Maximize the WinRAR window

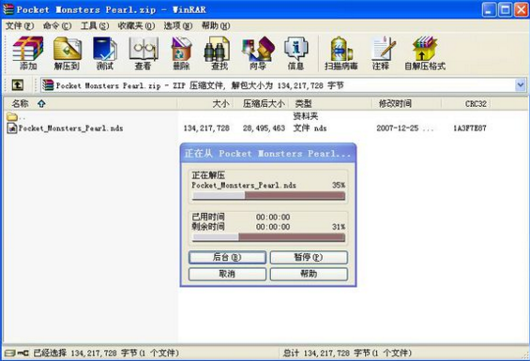(x=506, y=9)
